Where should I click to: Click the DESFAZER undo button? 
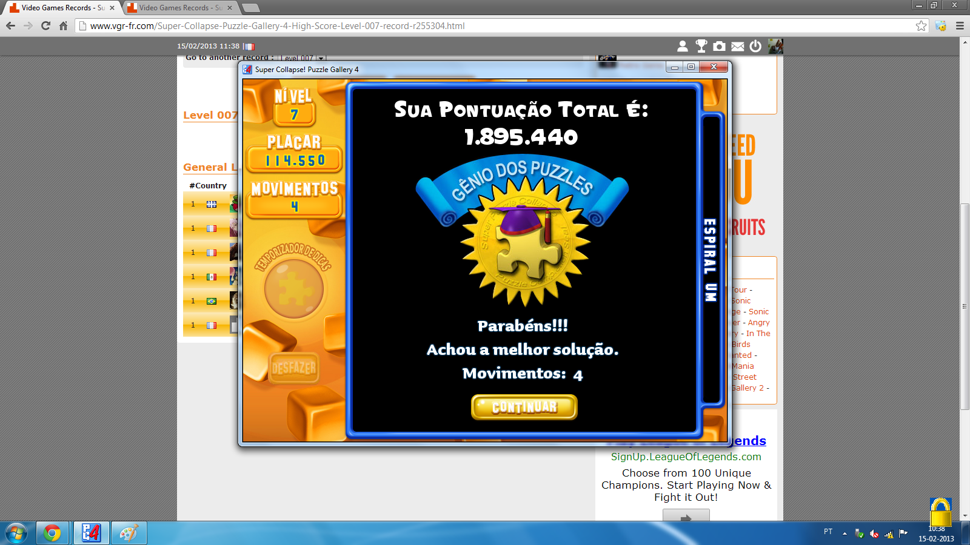[294, 368]
